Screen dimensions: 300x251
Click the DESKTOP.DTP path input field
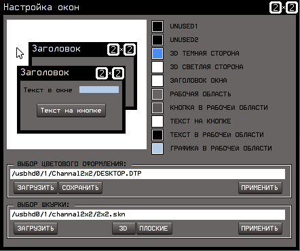tap(147, 174)
